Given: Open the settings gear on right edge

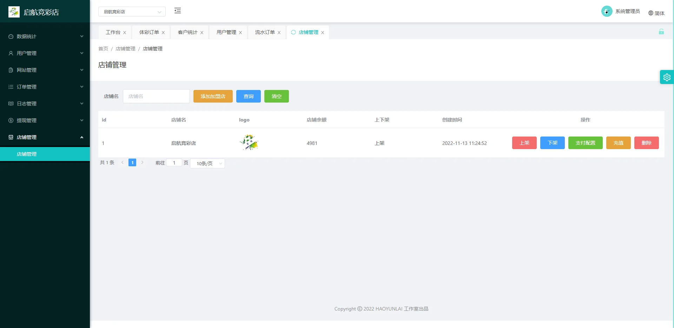Looking at the screenshot, I should click(667, 77).
